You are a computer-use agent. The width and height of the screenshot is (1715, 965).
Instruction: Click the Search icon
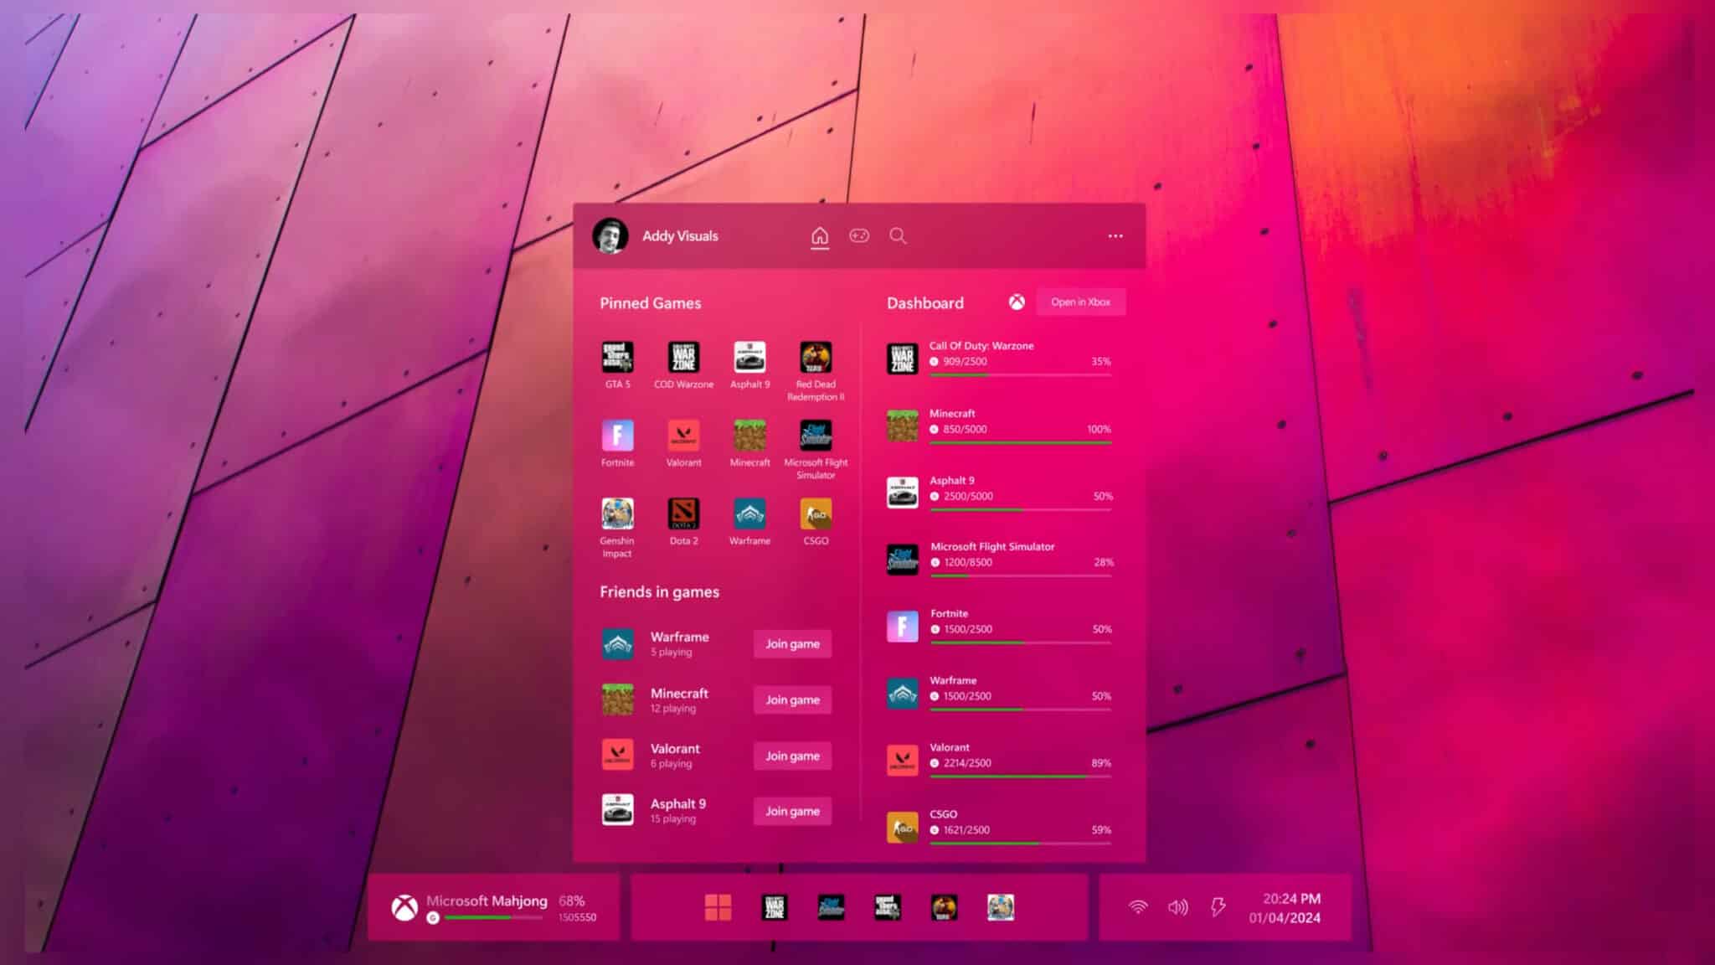point(898,236)
